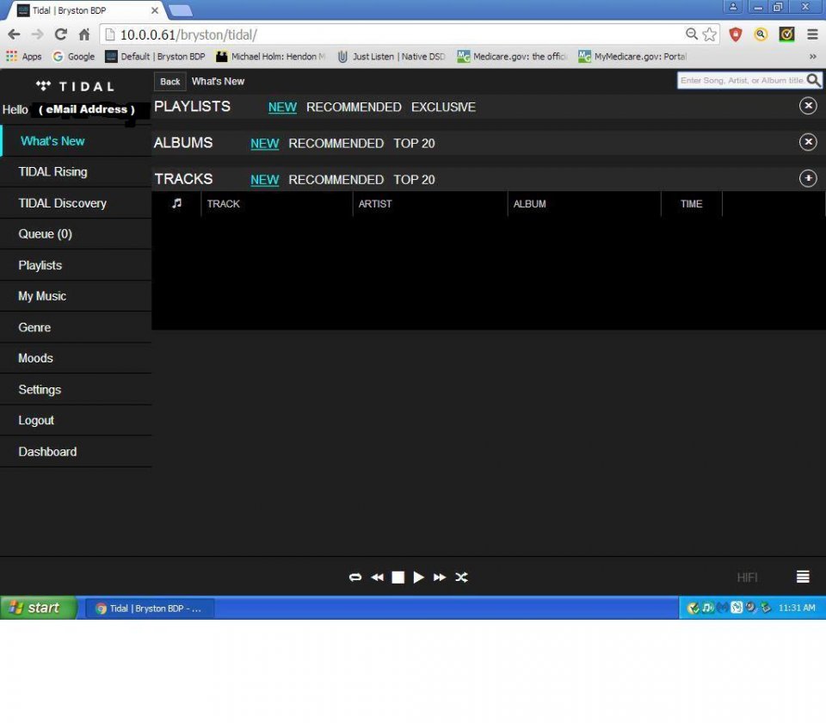
Task: Open My Music in the sidebar
Action: (x=76, y=296)
